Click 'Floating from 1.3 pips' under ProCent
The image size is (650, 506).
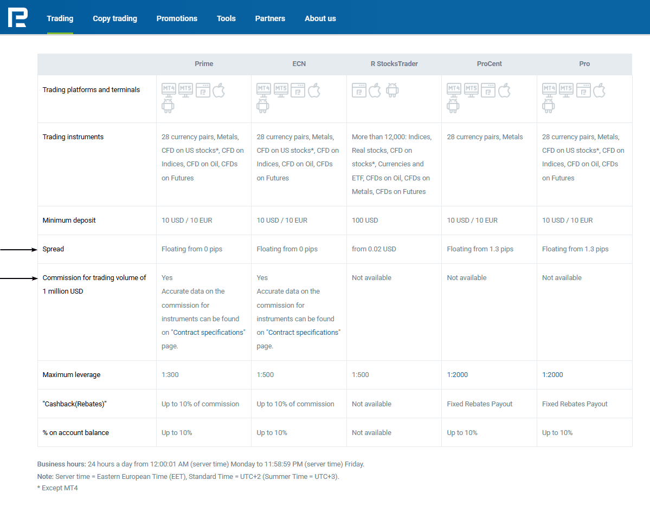480,249
